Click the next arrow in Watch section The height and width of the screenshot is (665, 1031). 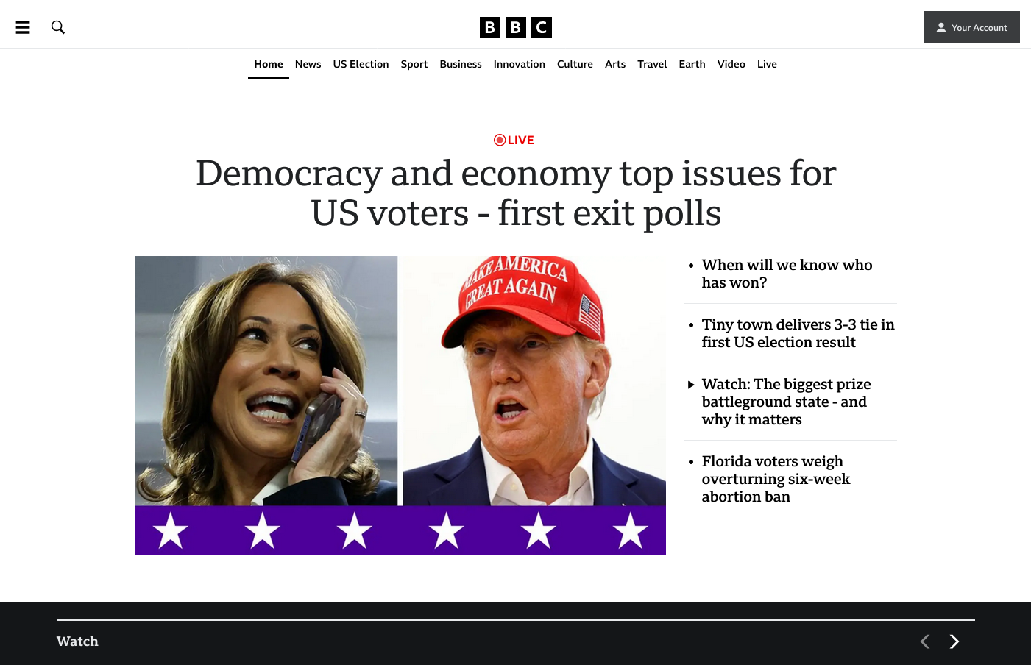click(x=954, y=641)
